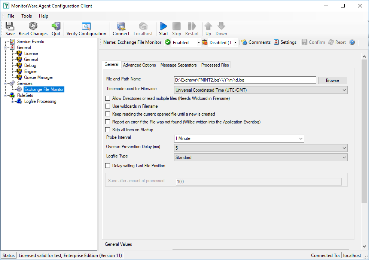Screen dimensions: 369x260
Task: Toggle Keep reading the current opened file
Action: point(107,114)
